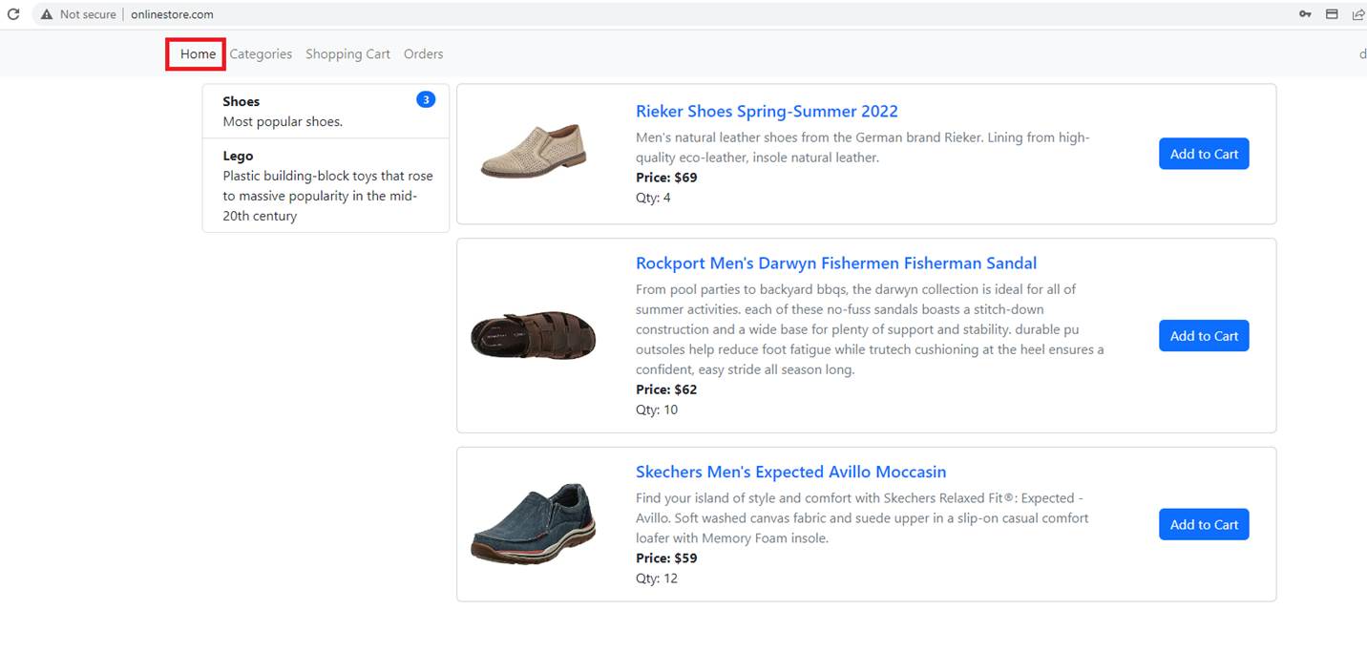Open the Shopping Cart page
The width and height of the screenshot is (1367, 652).
click(347, 54)
